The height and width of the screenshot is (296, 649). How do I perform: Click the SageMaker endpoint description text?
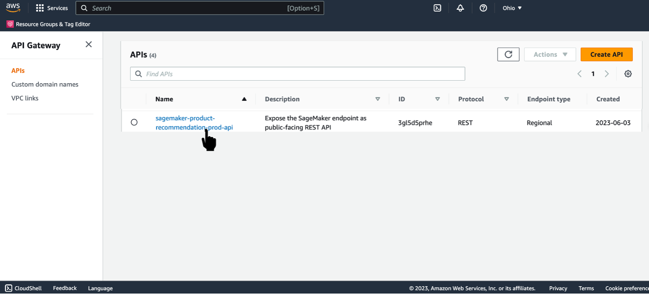tap(316, 123)
